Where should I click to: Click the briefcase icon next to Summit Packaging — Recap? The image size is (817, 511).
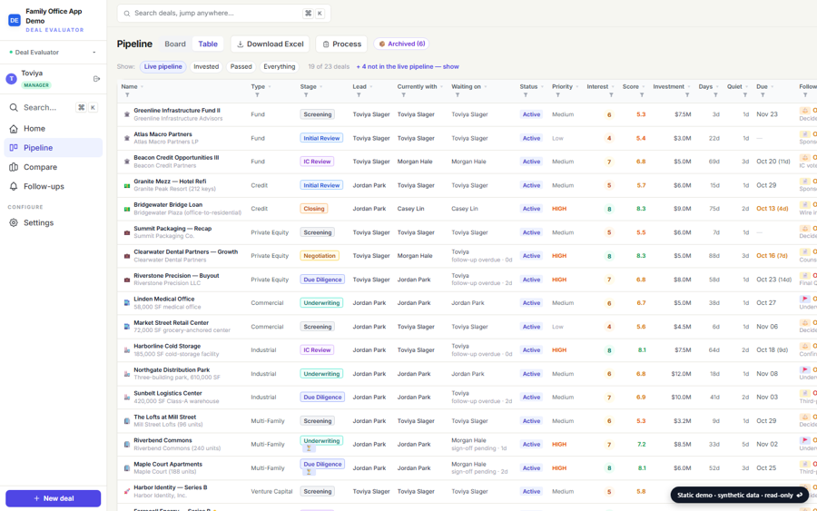(x=126, y=232)
